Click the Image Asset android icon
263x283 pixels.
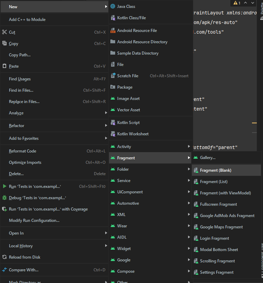pyautogui.click(x=113, y=99)
